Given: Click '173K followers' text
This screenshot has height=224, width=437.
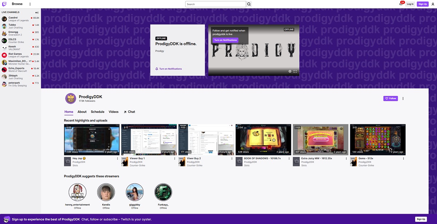Looking at the screenshot, I should click(87, 101).
